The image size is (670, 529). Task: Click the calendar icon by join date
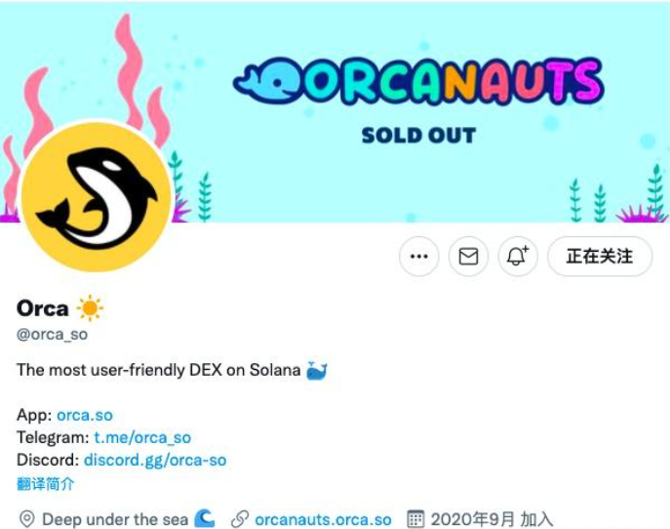tap(415, 518)
